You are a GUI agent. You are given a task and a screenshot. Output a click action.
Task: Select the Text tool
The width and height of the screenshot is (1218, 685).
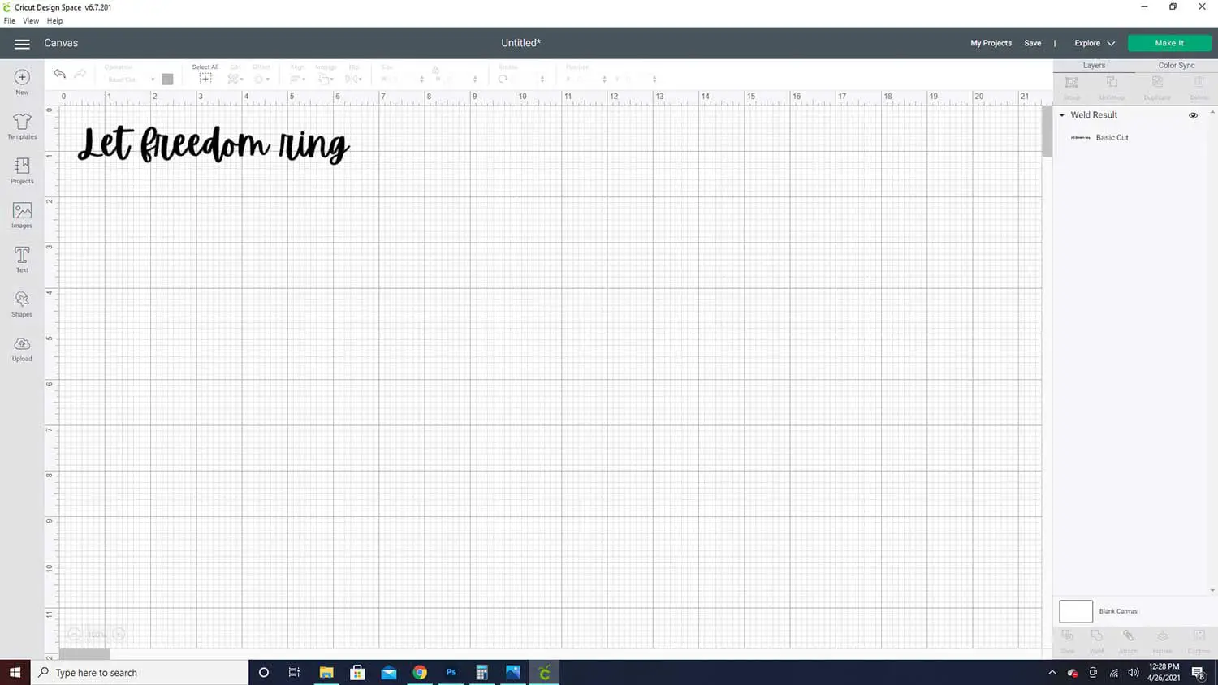[22, 260]
